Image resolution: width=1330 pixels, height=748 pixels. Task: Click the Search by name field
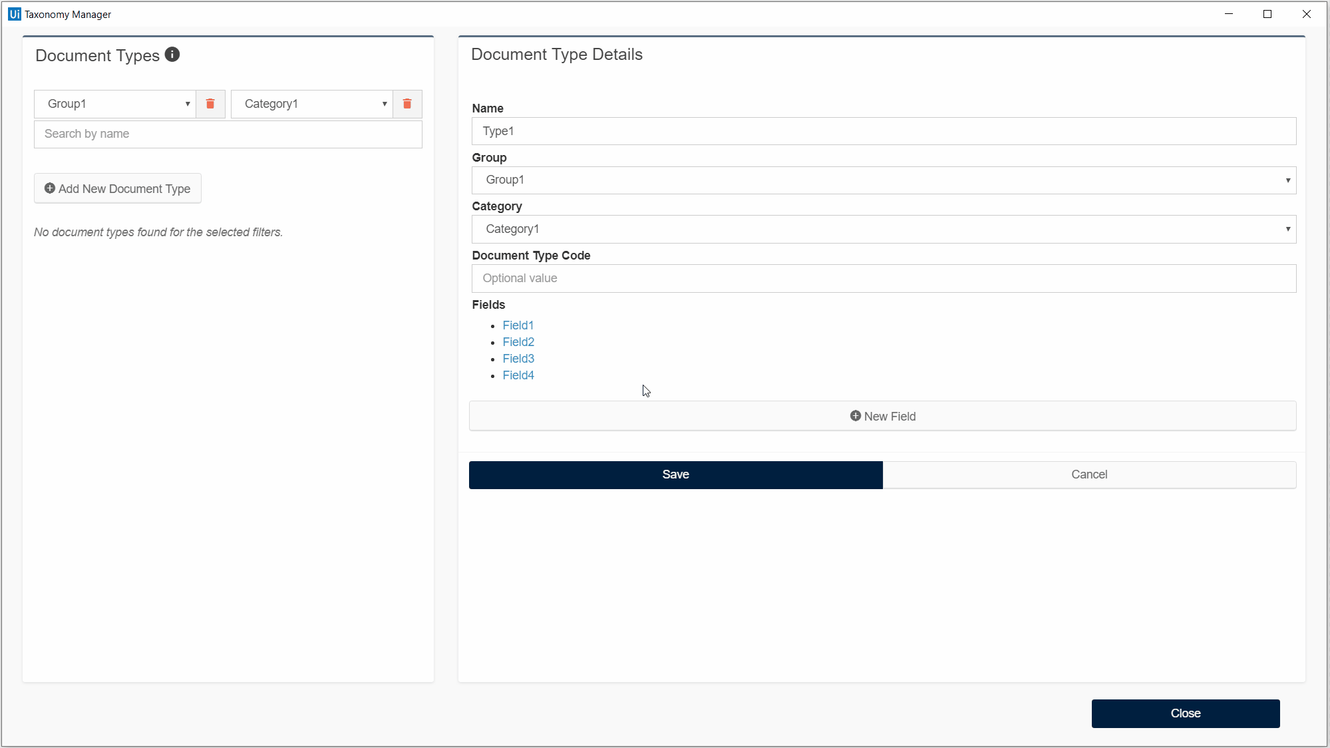point(228,134)
